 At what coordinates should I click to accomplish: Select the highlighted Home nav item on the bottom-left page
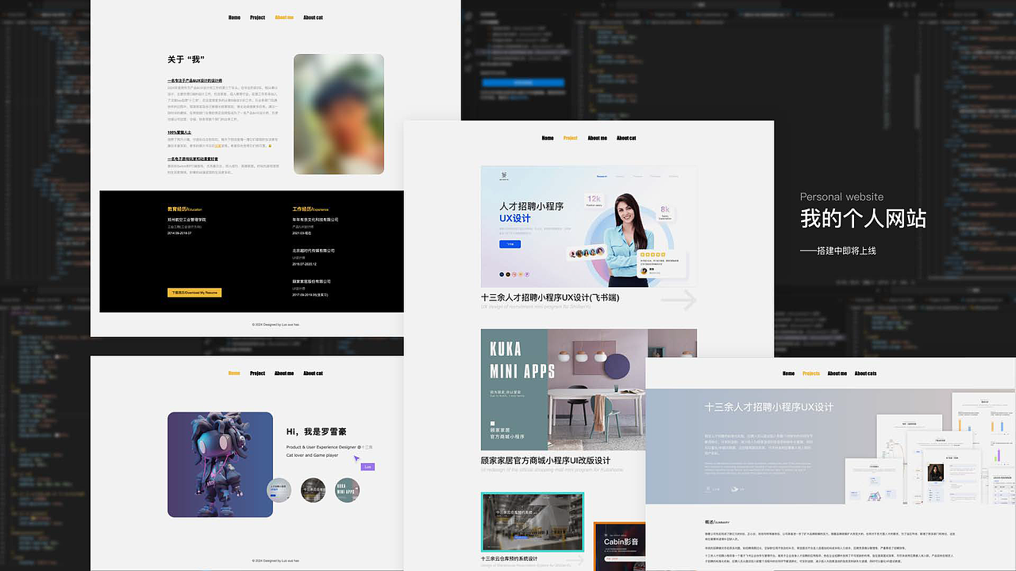[234, 373]
